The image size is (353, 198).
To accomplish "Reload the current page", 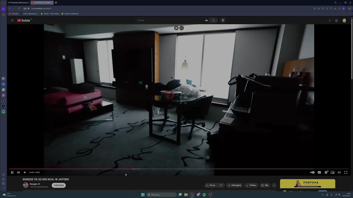I will point(19,9).
